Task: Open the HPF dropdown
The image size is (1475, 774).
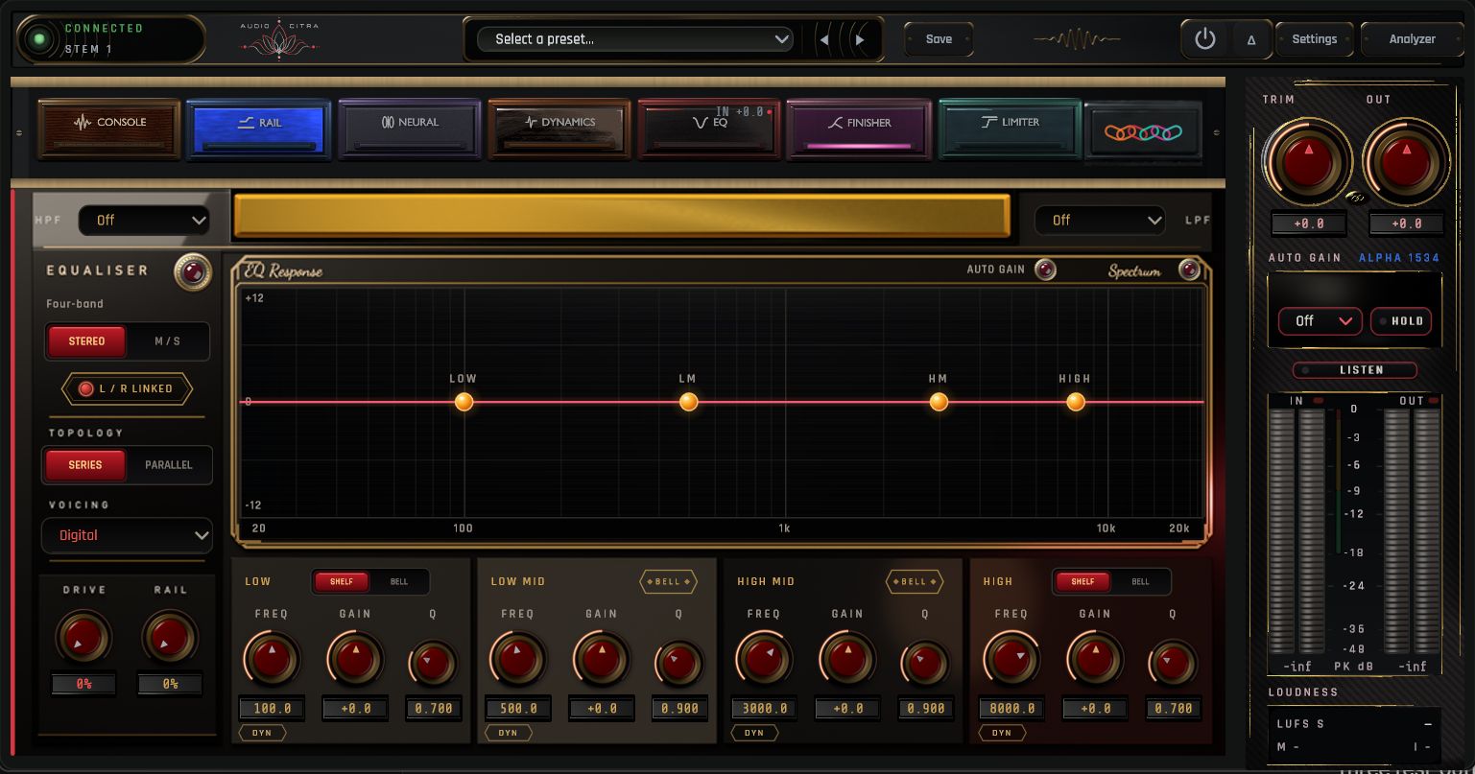Action: click(x=144, y=220)
